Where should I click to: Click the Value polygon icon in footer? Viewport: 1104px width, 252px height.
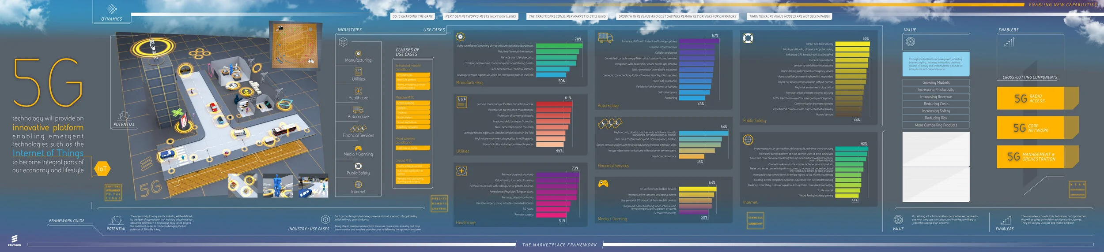[898, 219]
